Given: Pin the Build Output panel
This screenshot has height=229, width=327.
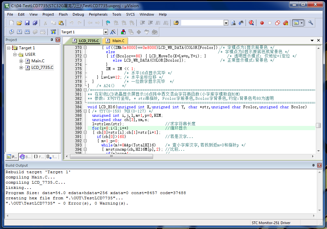Looking at the screenshot, I should point(313,165).
